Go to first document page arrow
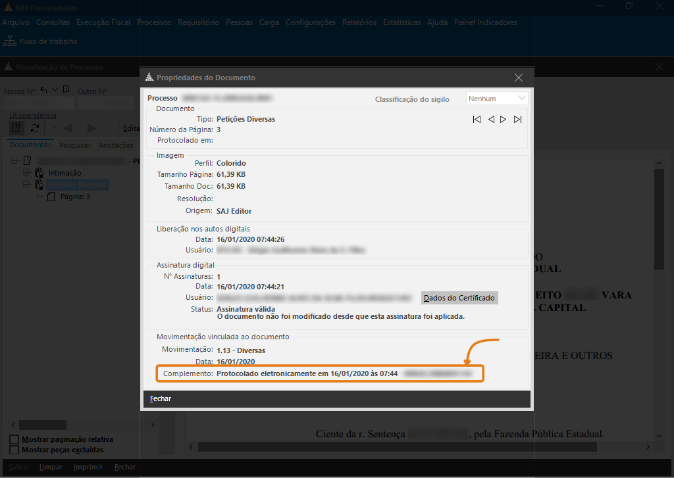Viewport: 674px width, 478px height. point(477,120)
